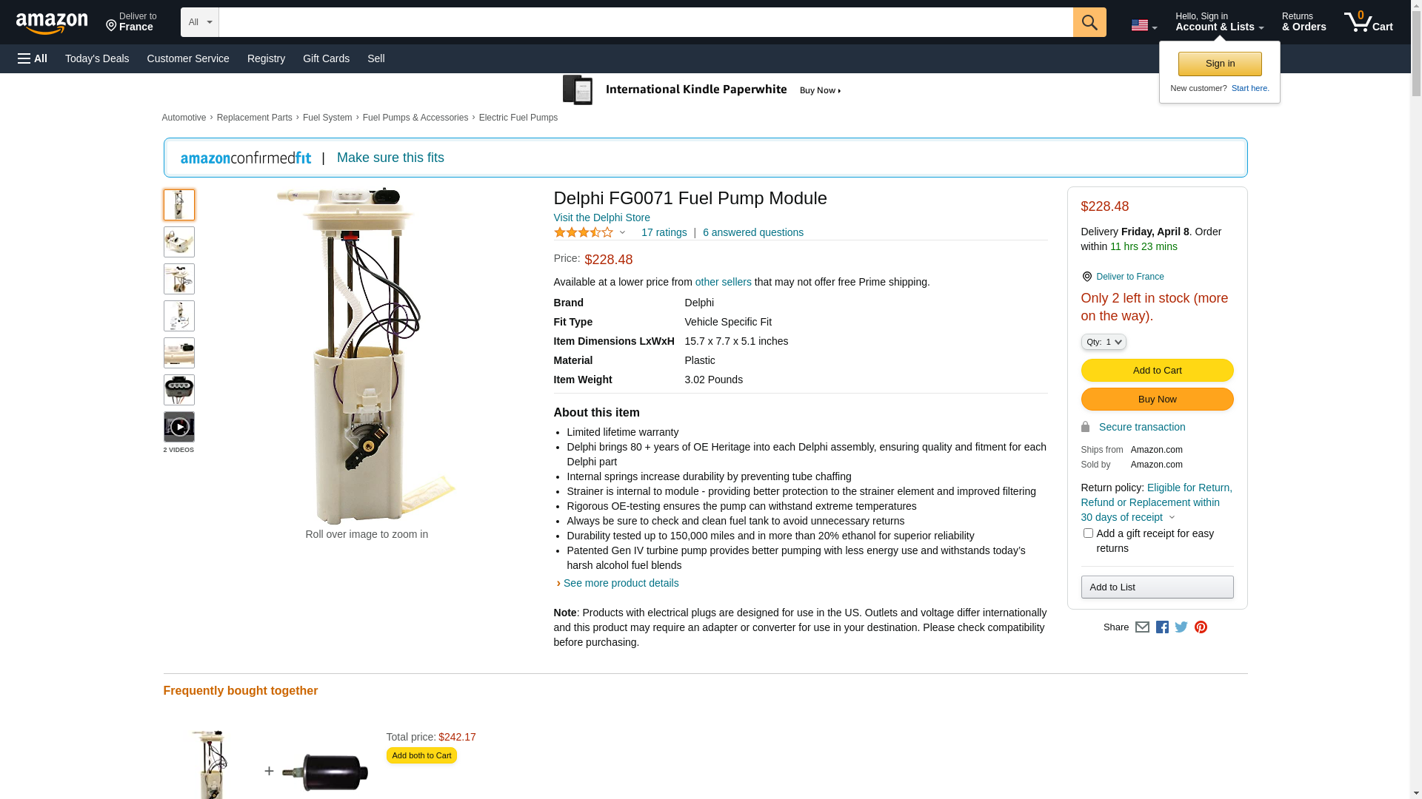The image size is (1422, 799).
Task: Expand the search category All dropdown
Action: (x=200, y=22)
